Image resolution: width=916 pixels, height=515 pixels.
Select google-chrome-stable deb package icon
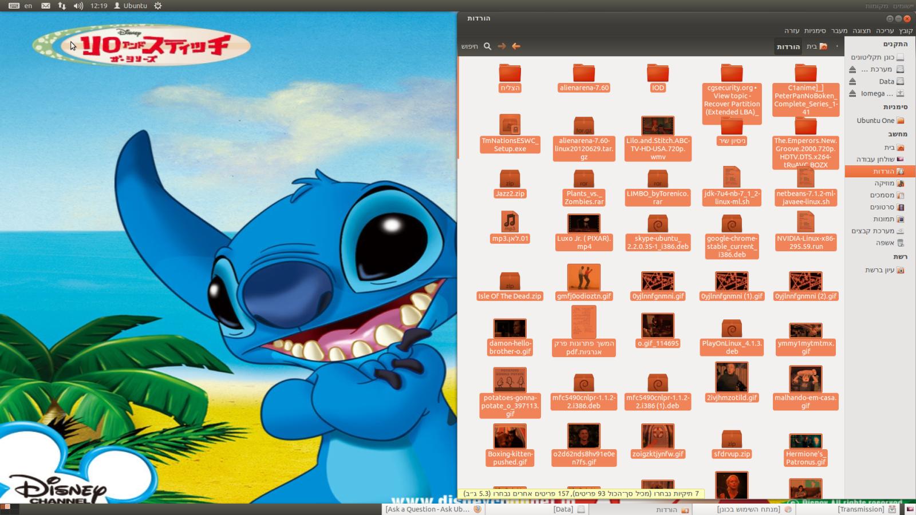[732, 223]
